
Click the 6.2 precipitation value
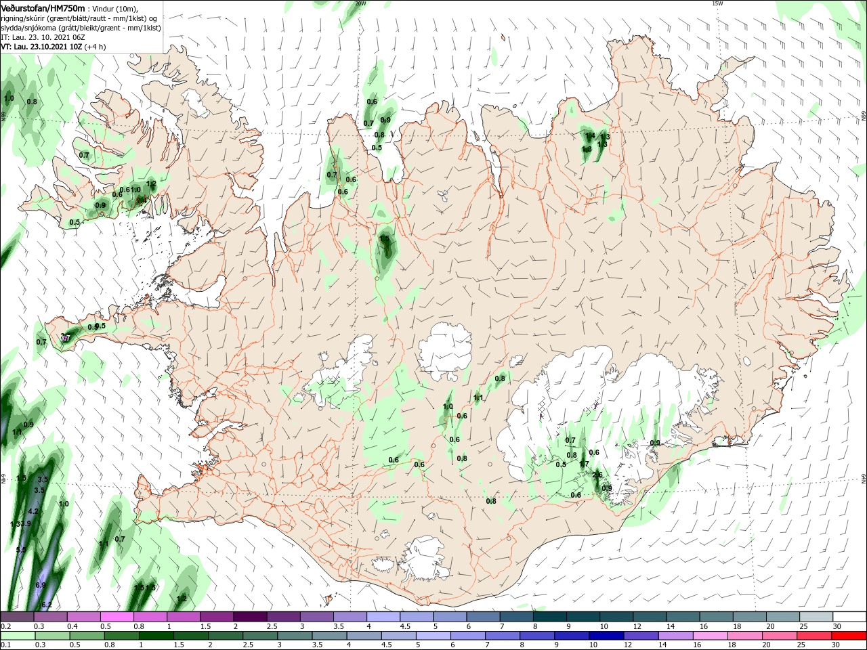[47, 605]
